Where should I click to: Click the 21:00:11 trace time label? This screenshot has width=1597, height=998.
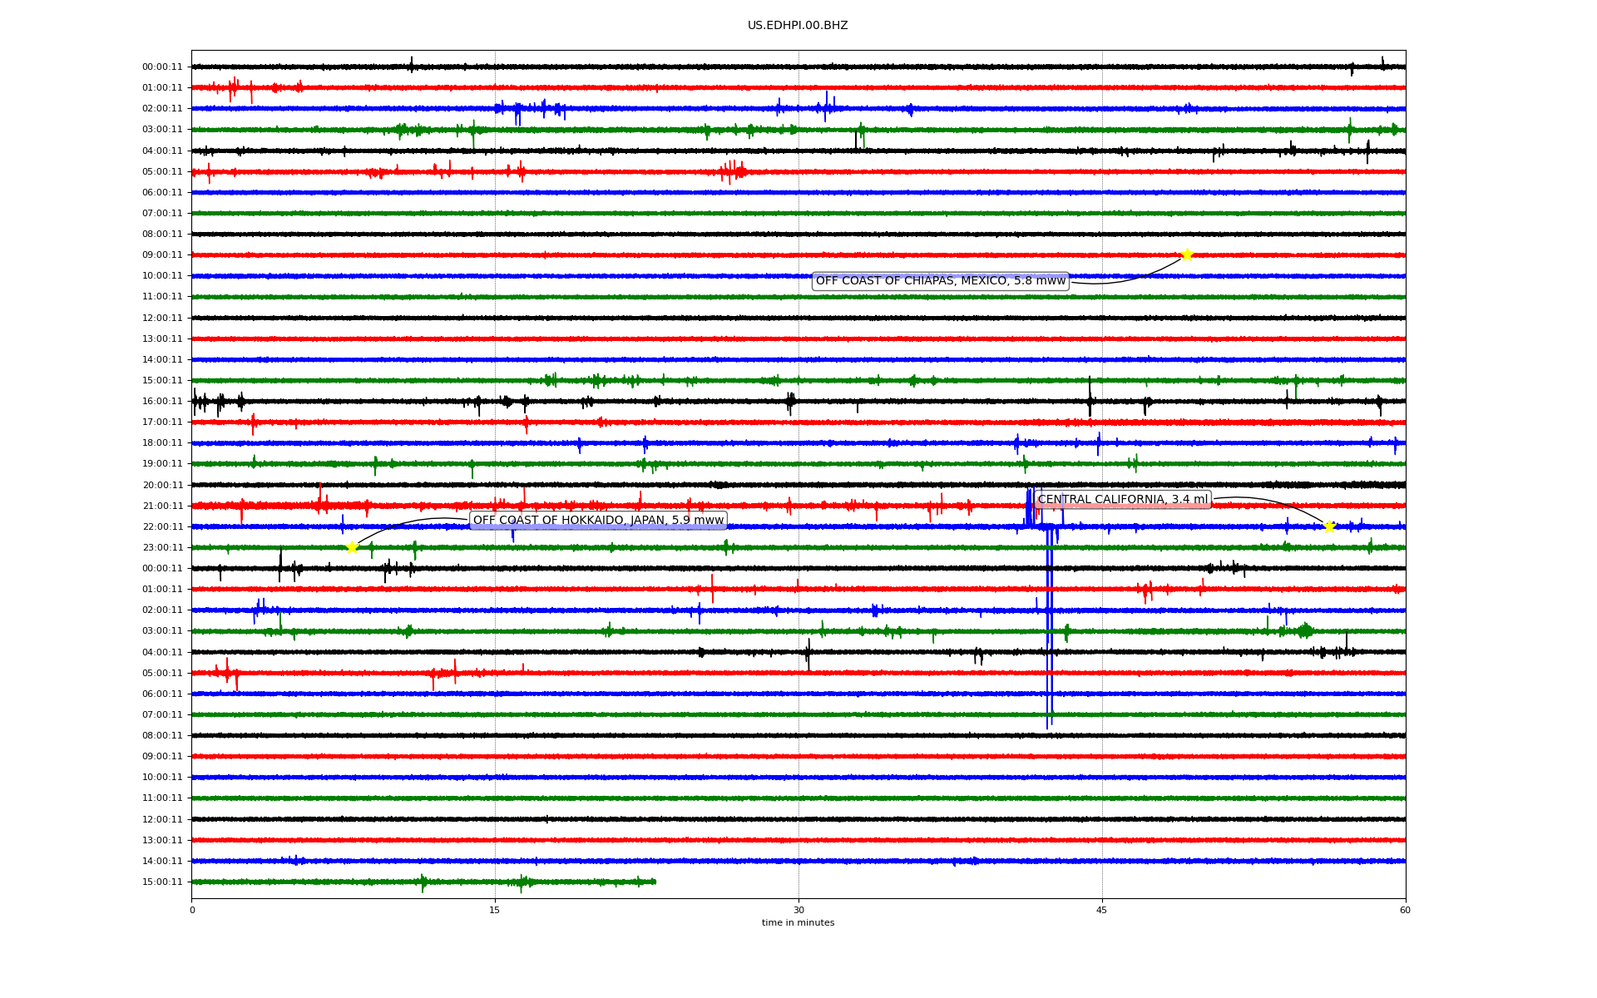click(x=162, y=506)
